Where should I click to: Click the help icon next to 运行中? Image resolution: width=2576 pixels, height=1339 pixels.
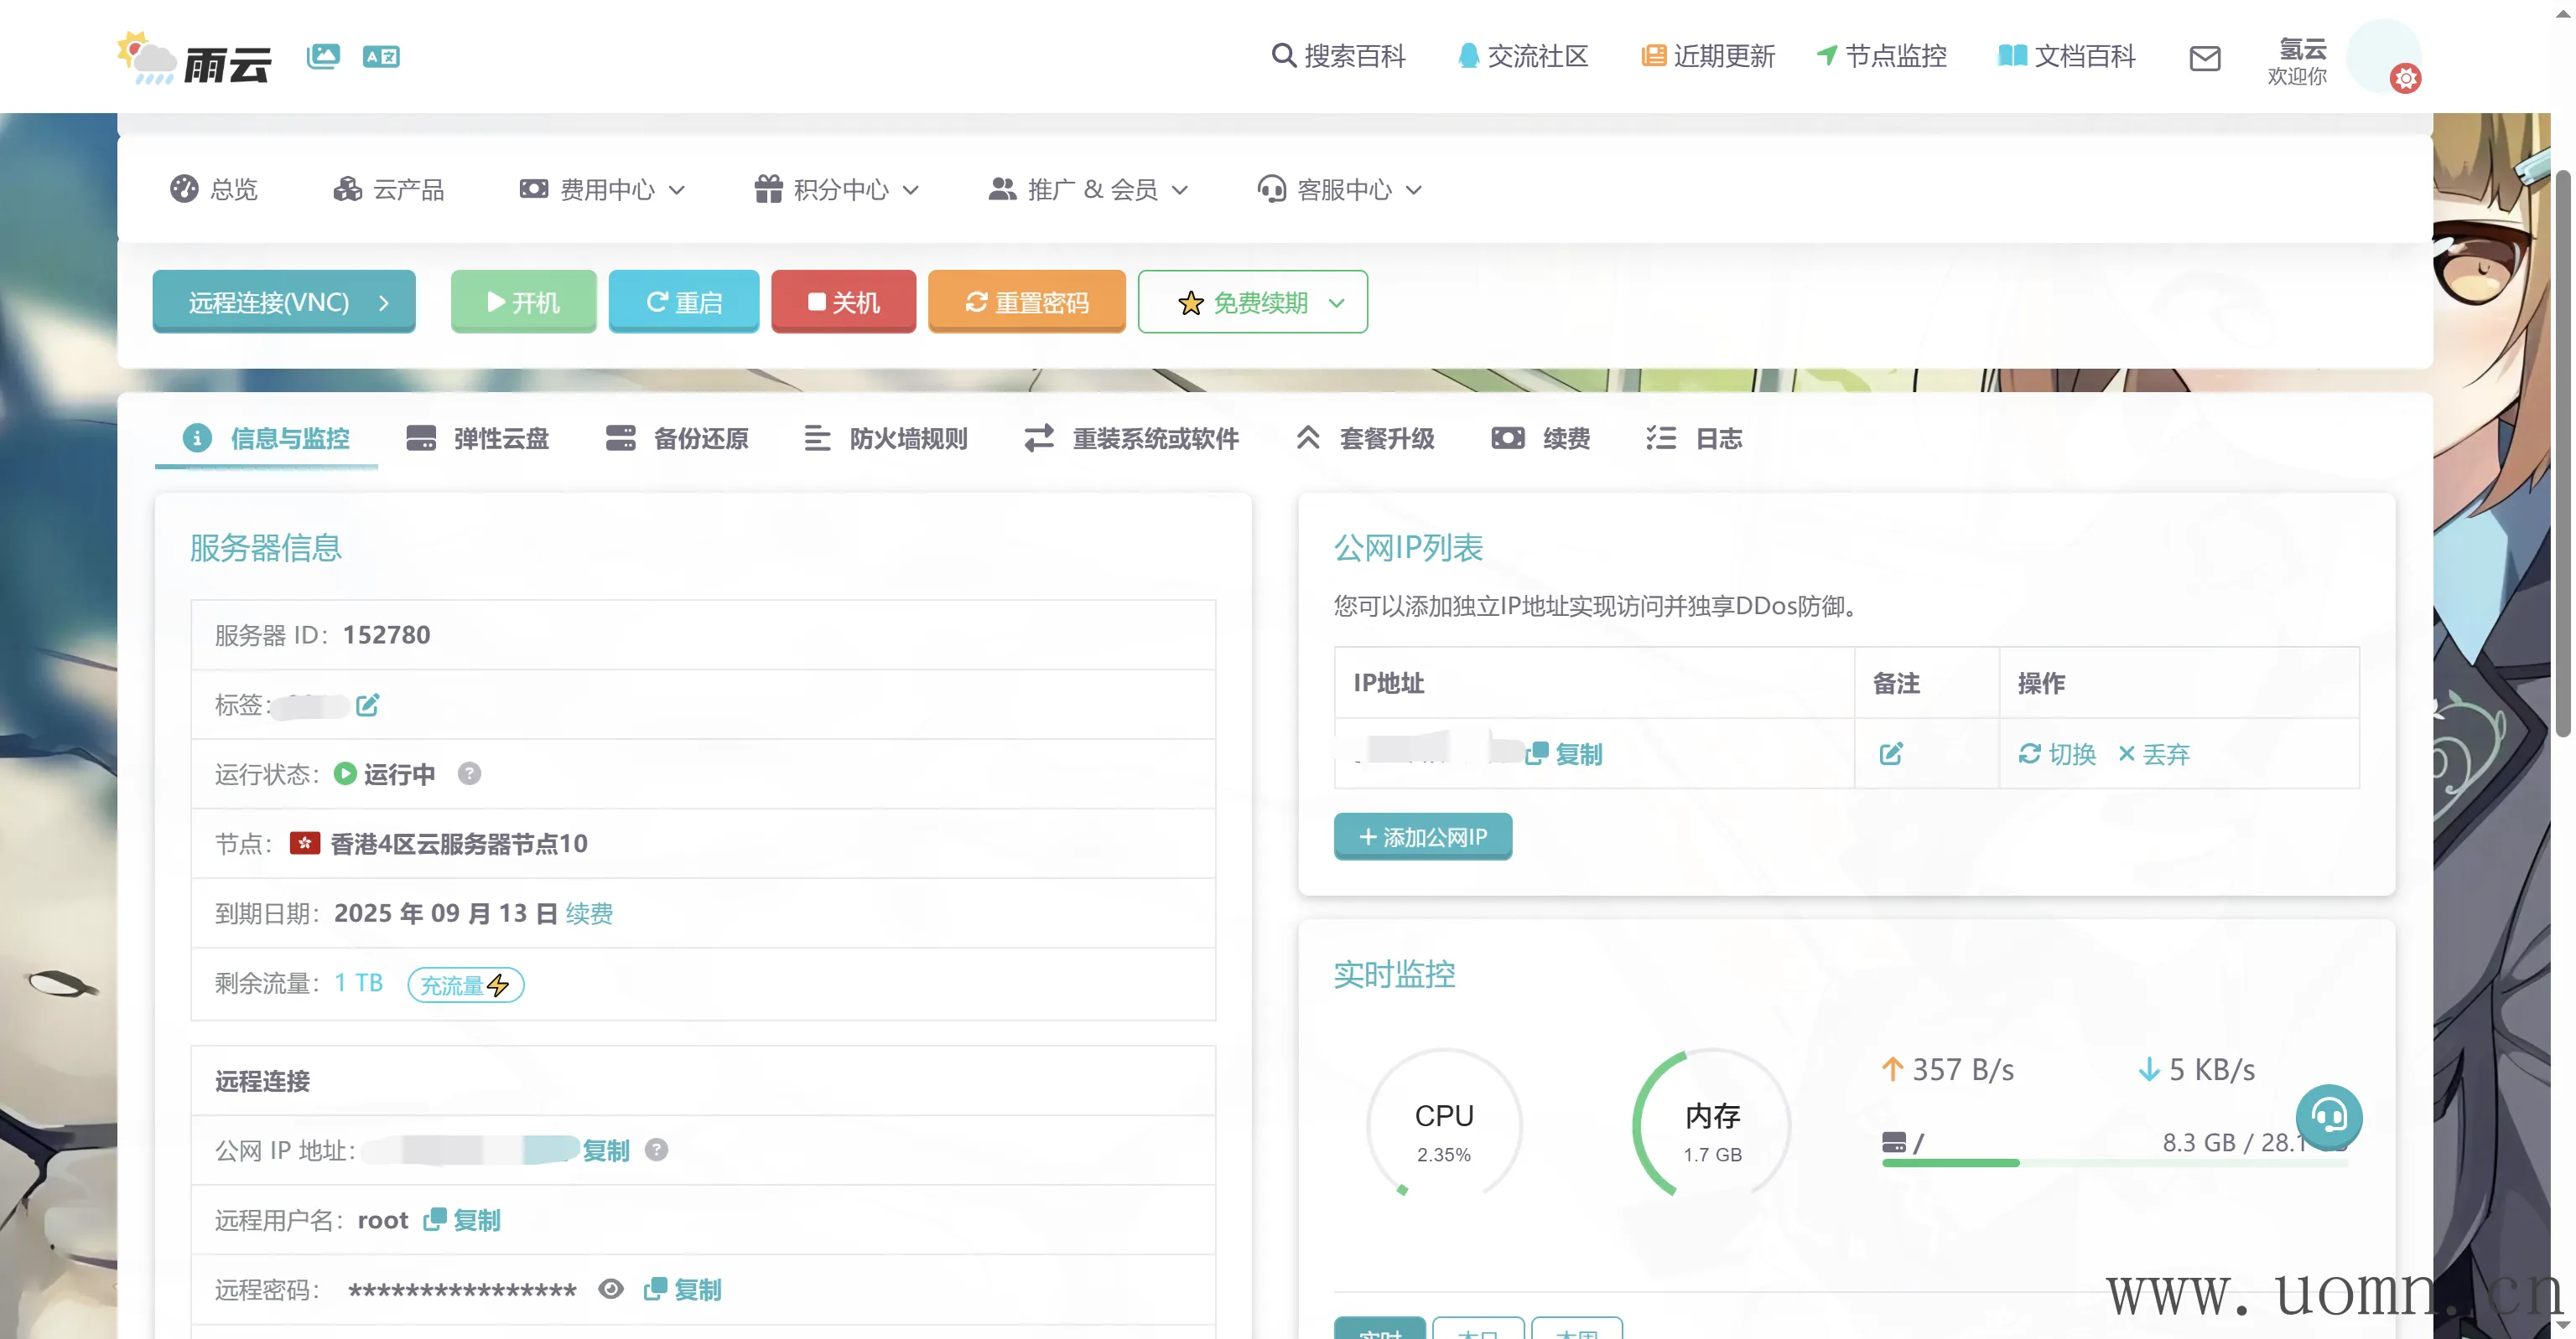coord(469,774)
